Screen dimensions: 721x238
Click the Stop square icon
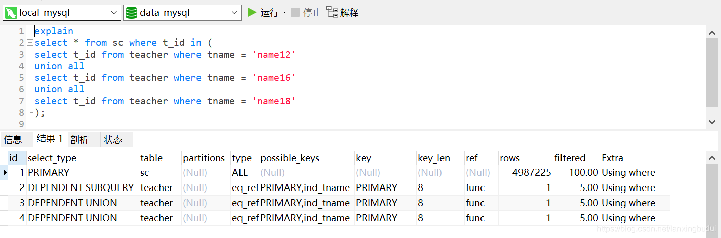point(295,12)
